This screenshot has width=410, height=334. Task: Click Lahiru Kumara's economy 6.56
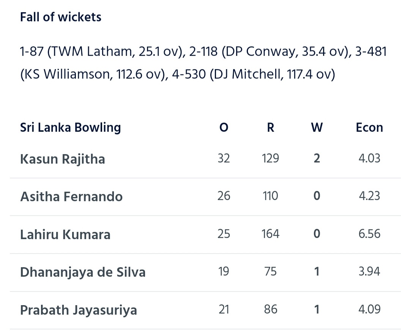tap(369, 234)
